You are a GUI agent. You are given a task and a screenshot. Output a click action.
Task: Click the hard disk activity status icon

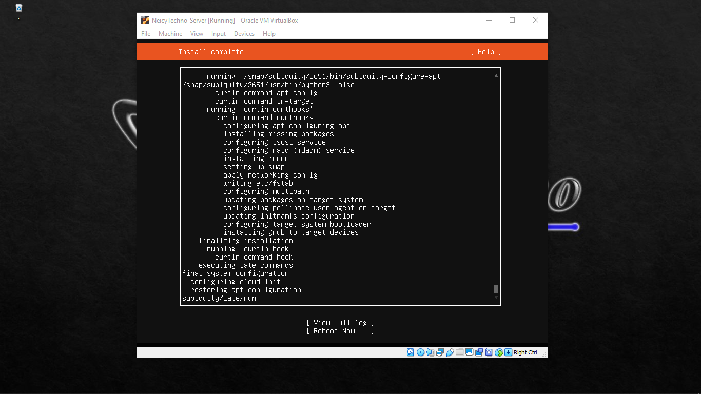(411, 352)
